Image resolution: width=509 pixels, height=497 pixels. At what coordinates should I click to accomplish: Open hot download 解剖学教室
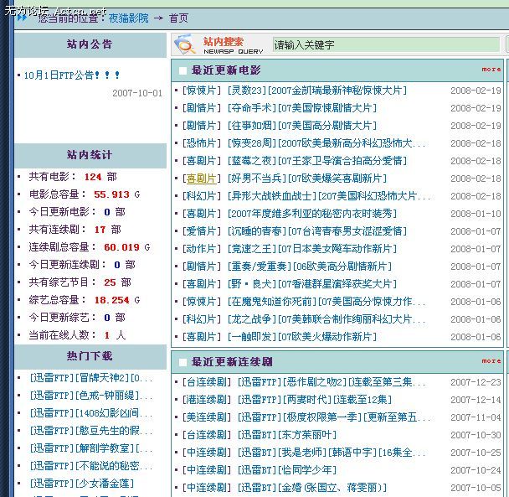click(x=91, y=448)
